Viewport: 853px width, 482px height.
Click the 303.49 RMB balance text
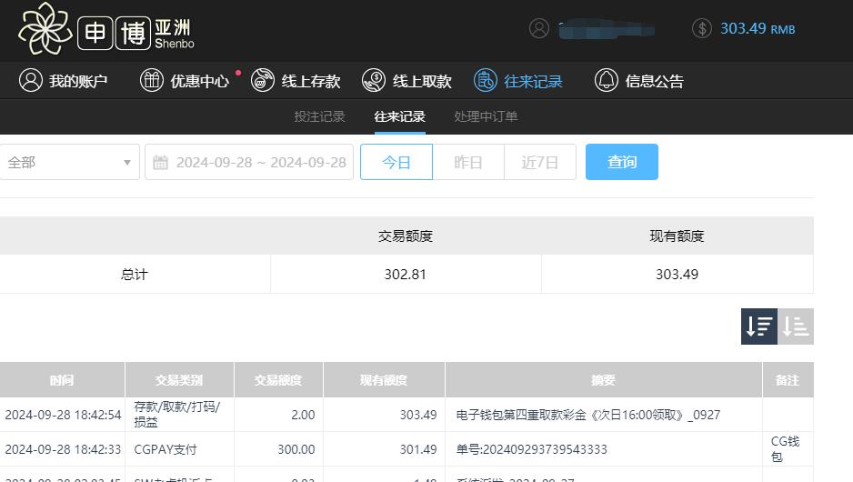tap(758, 28)
